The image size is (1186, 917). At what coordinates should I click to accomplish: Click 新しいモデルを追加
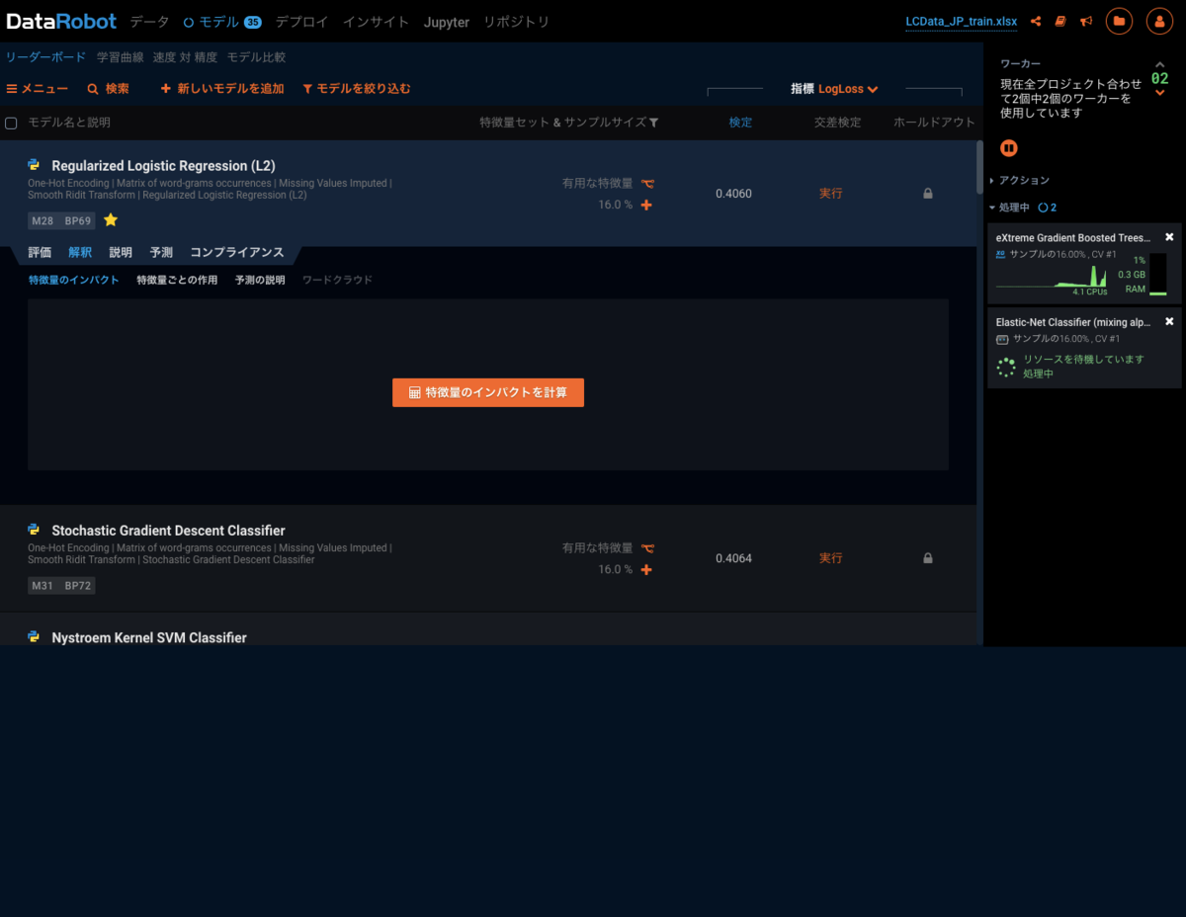pos(222,89)
